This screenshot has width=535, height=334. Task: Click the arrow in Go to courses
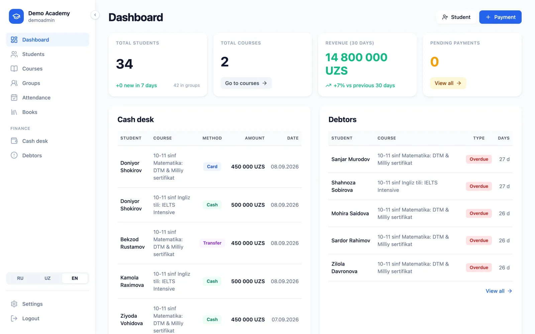[264, 83]
